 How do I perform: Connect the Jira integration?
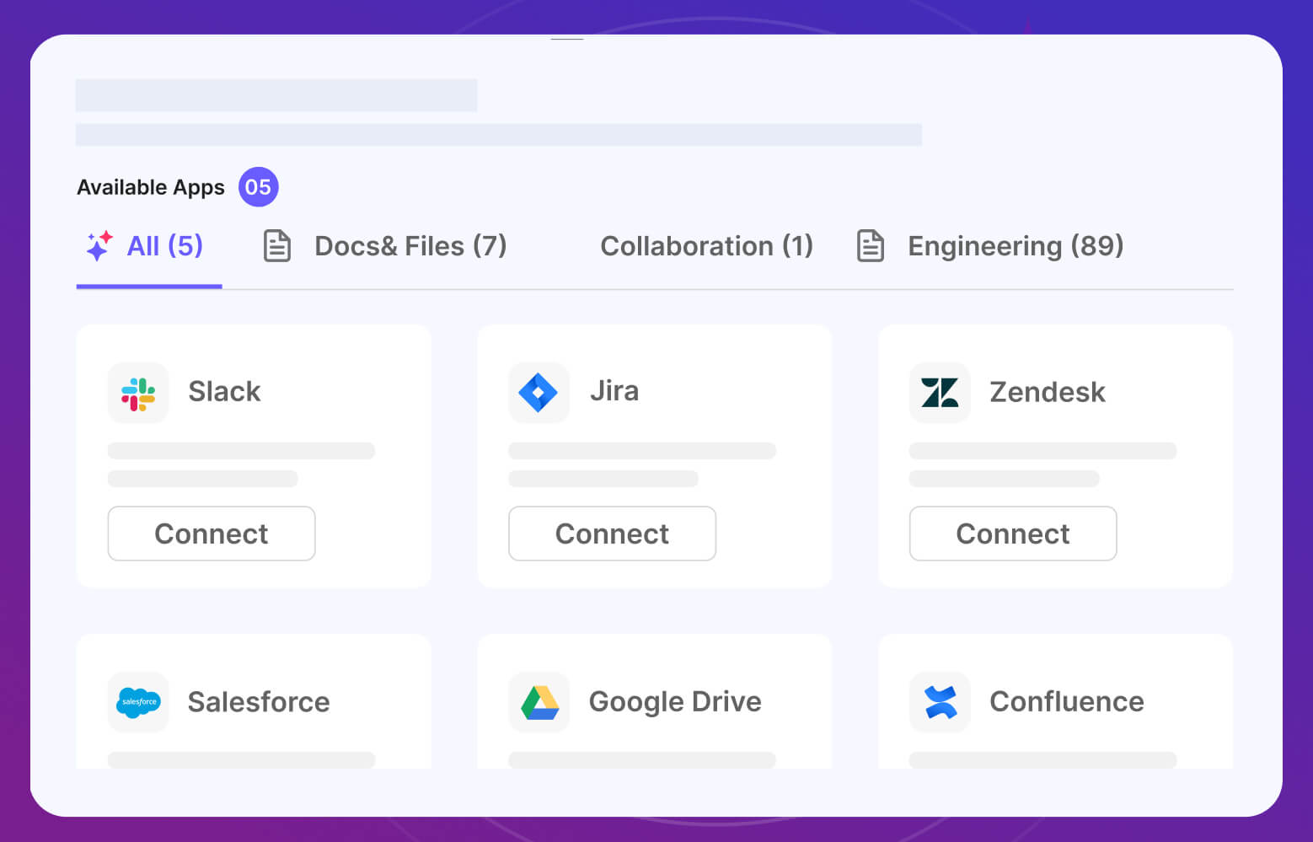(x=612, y=534)
